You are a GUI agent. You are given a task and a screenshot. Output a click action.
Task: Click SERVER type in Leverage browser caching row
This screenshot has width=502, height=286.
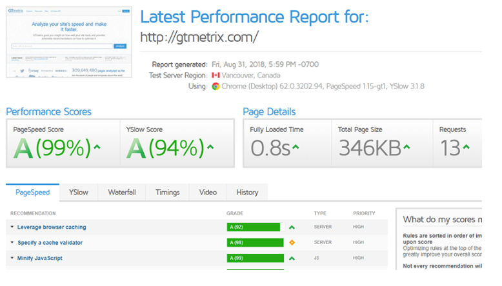point(323,227)
